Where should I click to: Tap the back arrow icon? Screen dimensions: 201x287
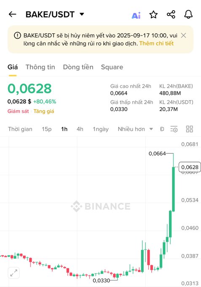tap(12, 14)
